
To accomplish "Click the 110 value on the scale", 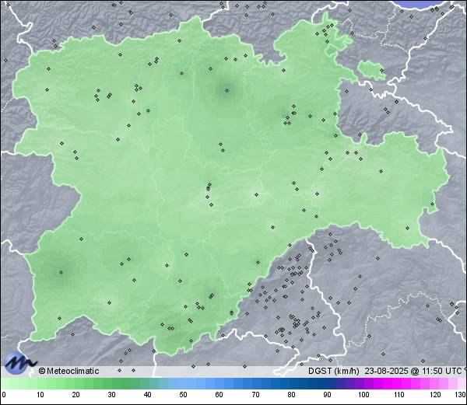I will pos(399,395).
